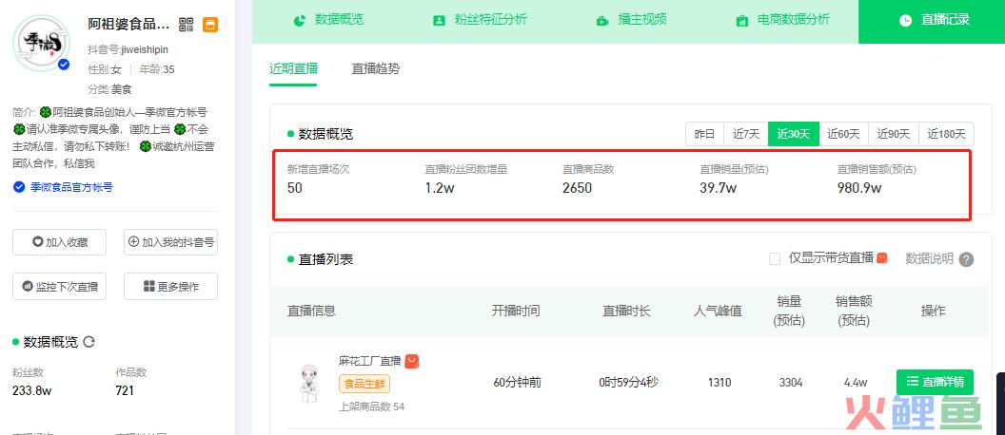1005x435 pixels.
Task: Enable the 仅显示带货直播 checkbox
Action: pos(775,258)
